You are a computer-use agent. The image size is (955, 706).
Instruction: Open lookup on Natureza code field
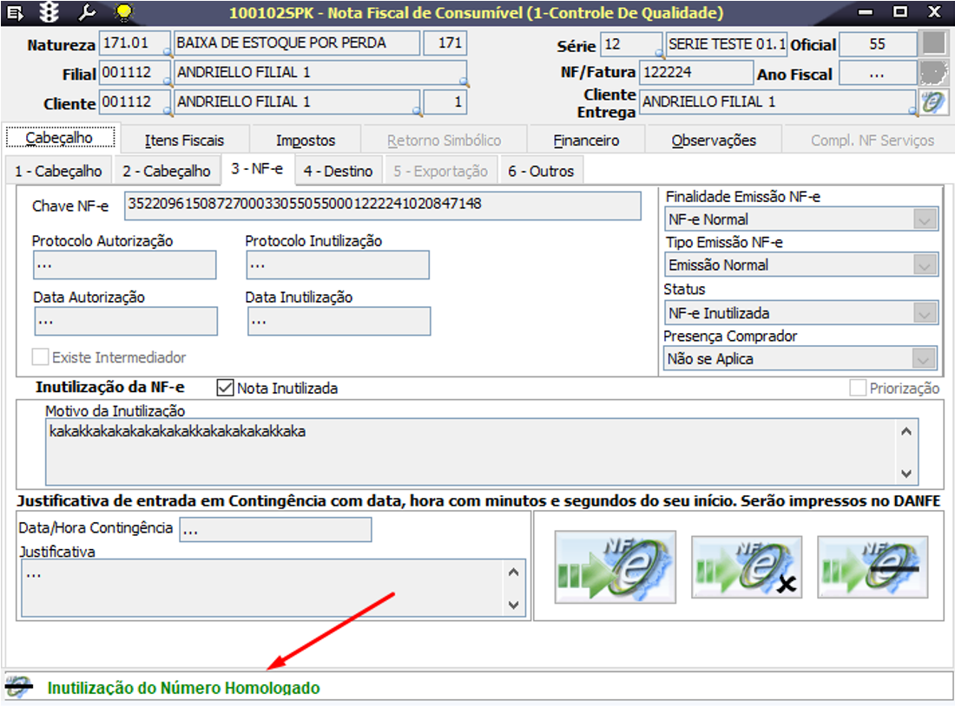167,53
